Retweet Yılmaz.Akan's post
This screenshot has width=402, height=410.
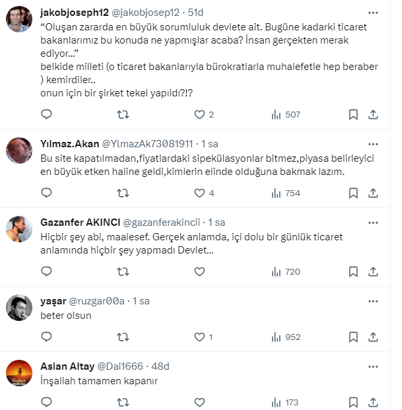(123, 193)
